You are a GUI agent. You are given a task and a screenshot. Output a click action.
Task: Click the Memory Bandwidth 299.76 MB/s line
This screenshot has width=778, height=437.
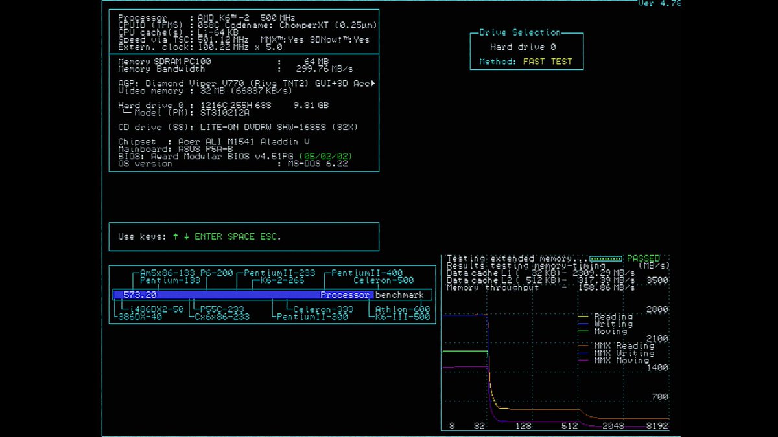point(235,69)
